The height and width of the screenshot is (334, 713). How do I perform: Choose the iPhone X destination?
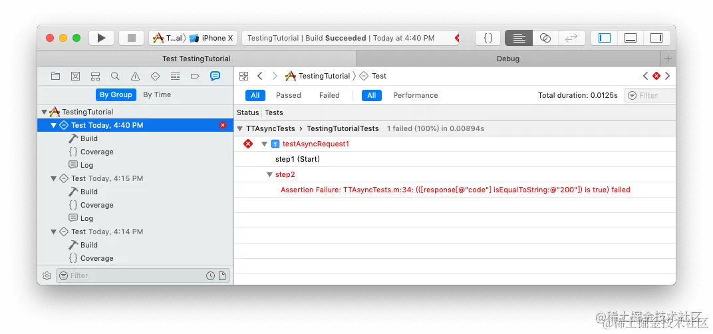pos(212,38)
